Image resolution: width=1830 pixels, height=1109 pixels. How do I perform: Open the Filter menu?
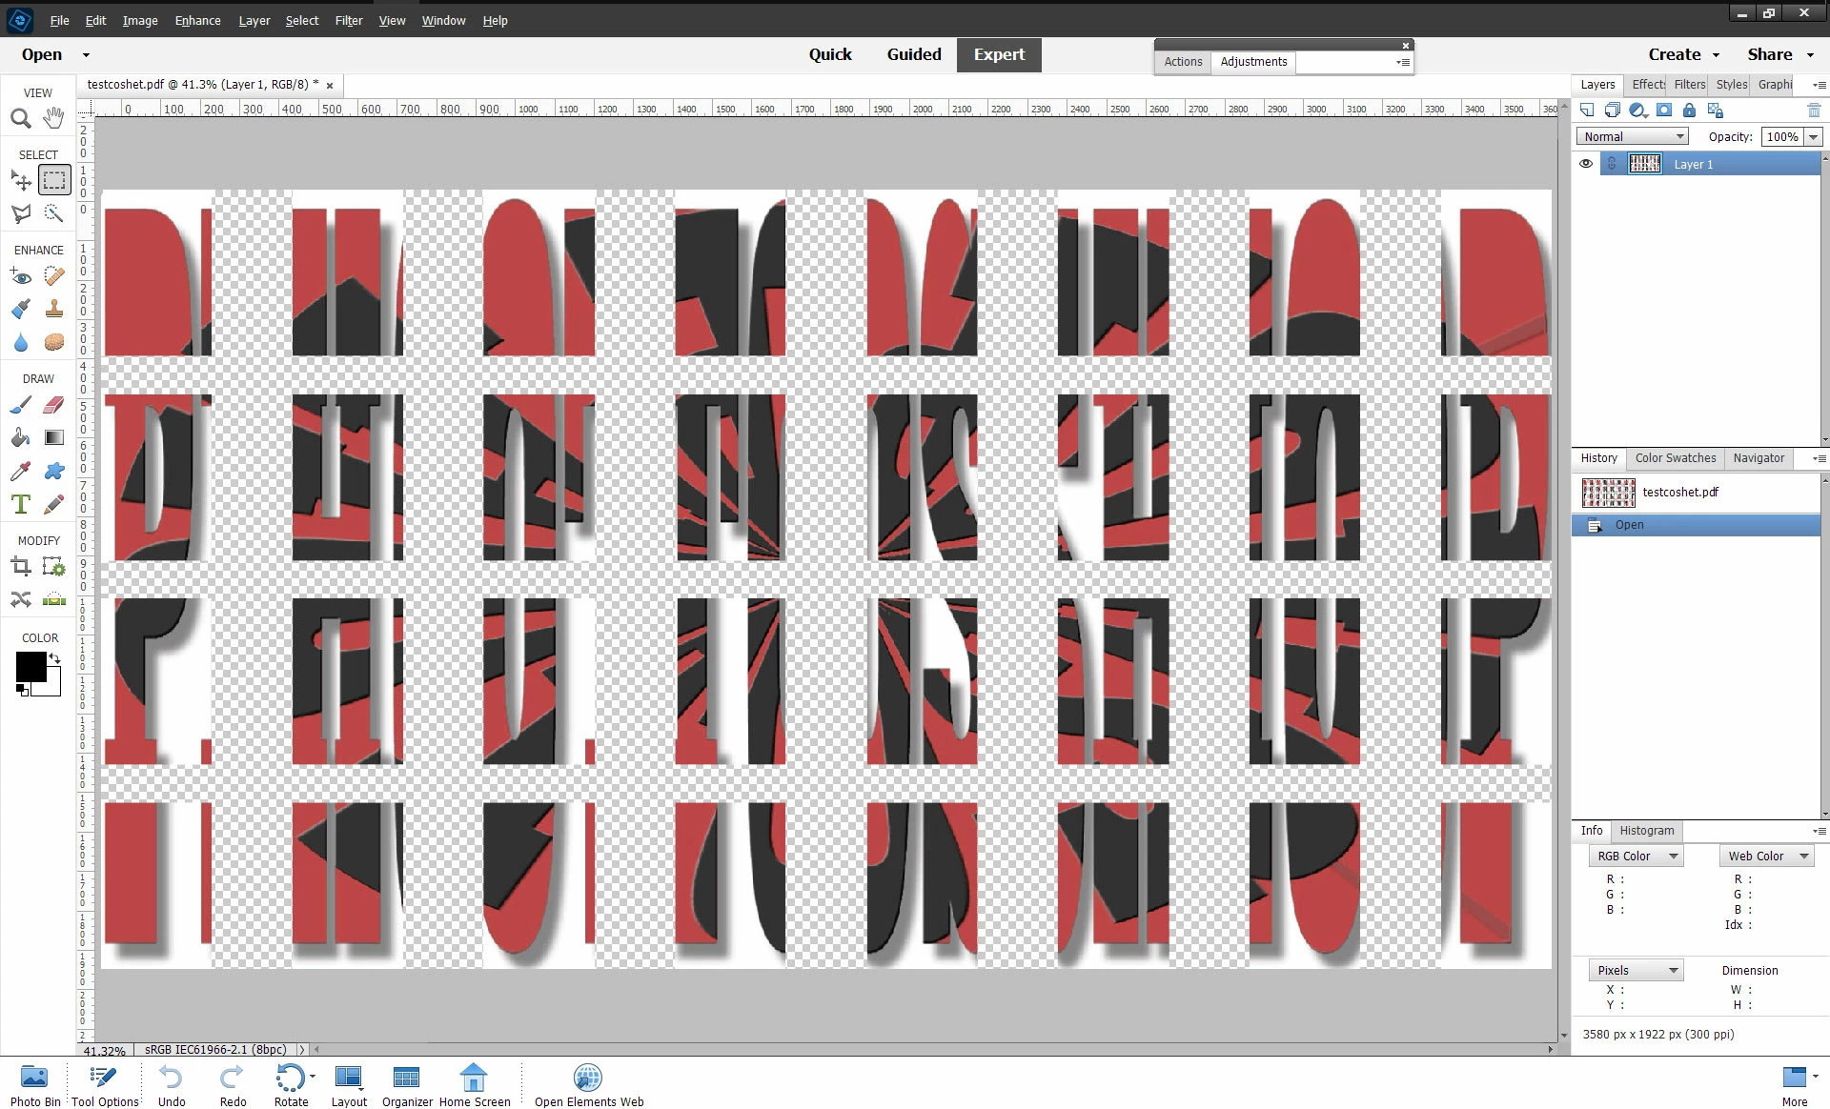(x=348, y=20)
